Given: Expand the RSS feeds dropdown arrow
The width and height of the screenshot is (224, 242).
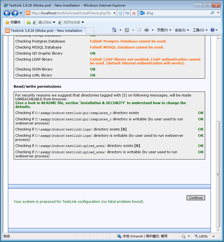Looking at the screenshot, I should [133, 30].
